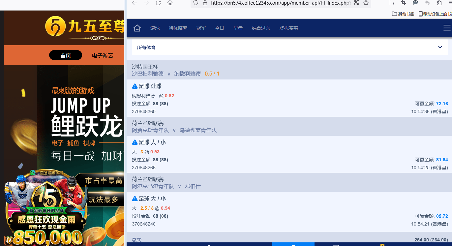Switch to 今日 matches
The image size is (452, 246).
point(220,28)
